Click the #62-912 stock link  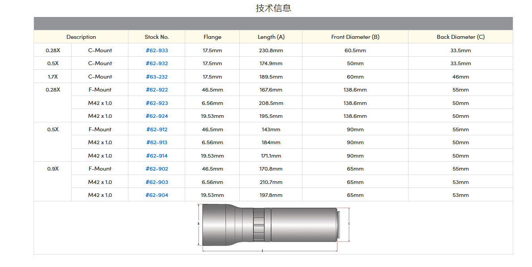(157, 129)
